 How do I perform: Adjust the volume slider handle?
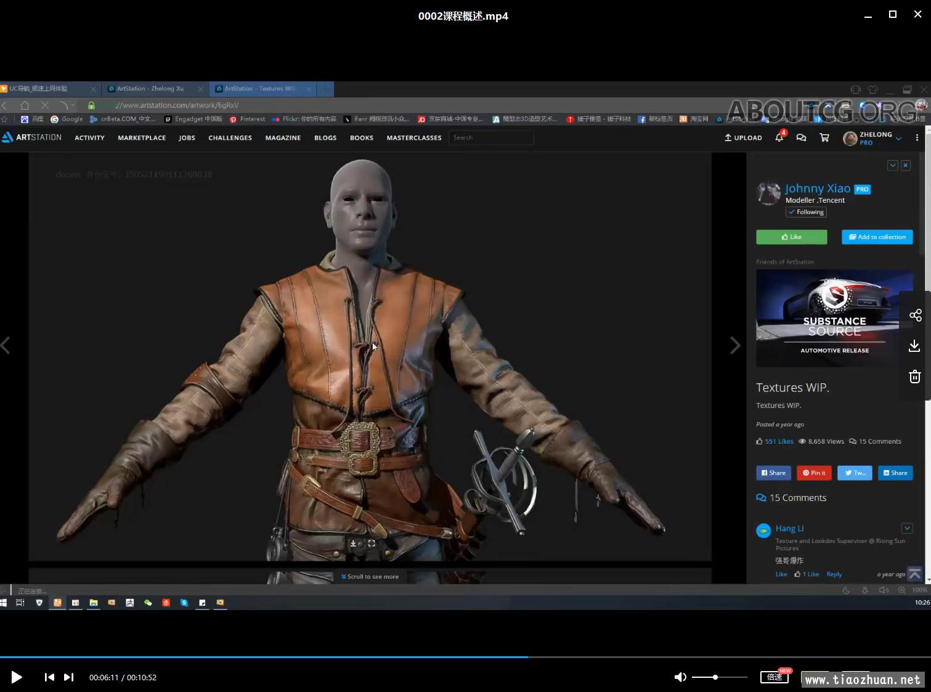[x=715, y=677]
